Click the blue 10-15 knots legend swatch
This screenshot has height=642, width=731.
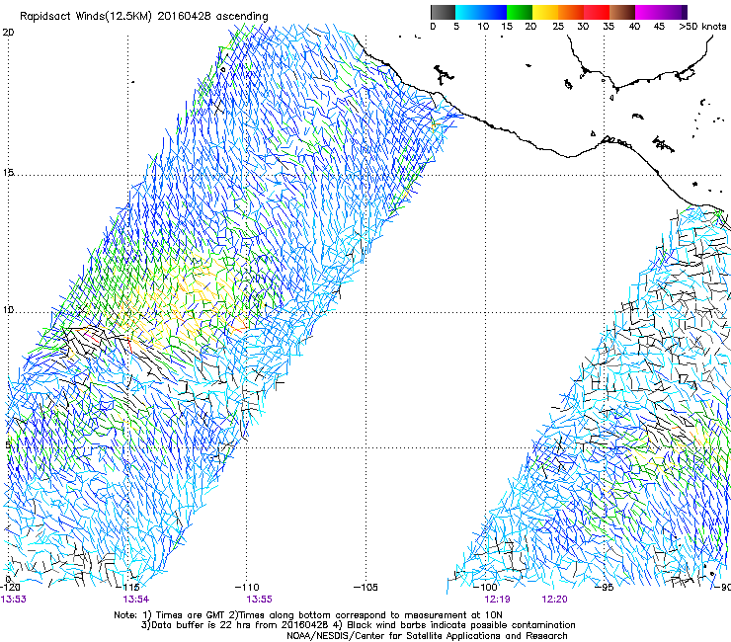point(494,12)
